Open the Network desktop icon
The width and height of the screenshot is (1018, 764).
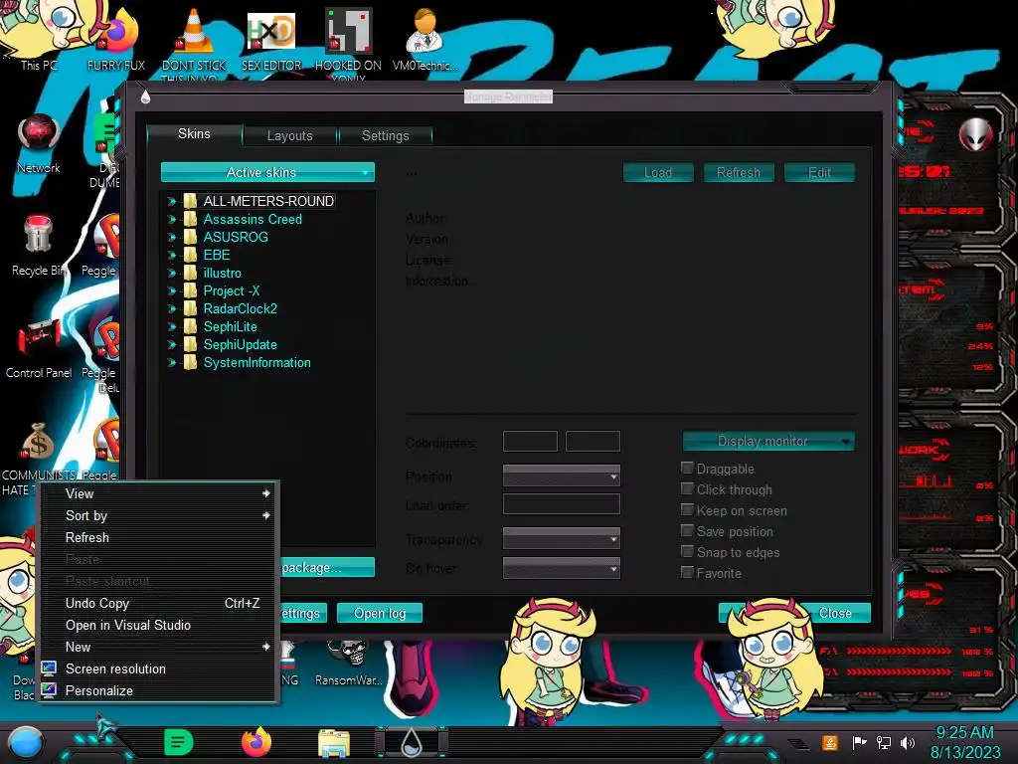coord(39,133)
